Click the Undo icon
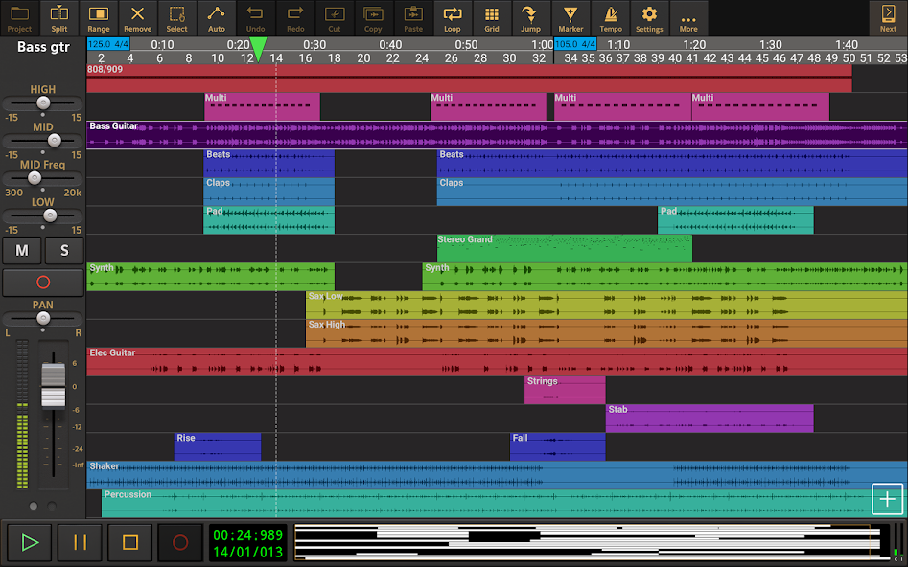 (255, 17)
